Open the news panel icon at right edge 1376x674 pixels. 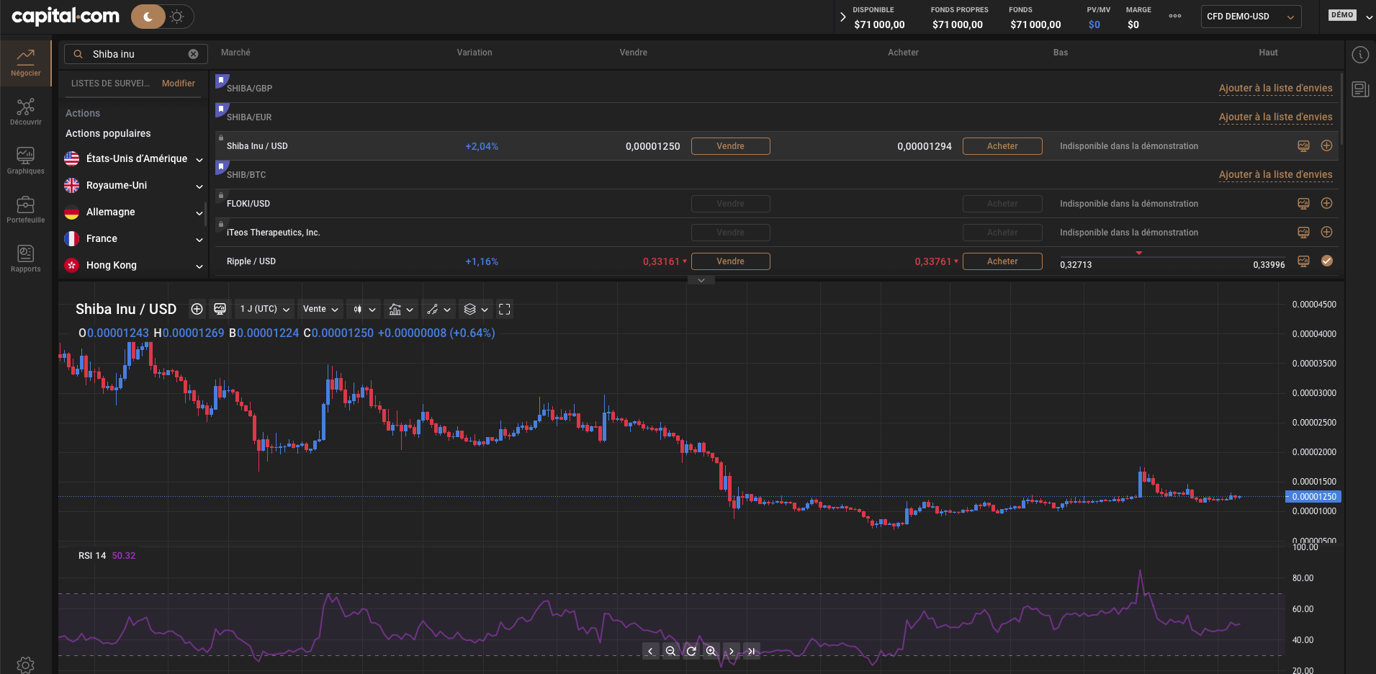(x=1360, y=89)
